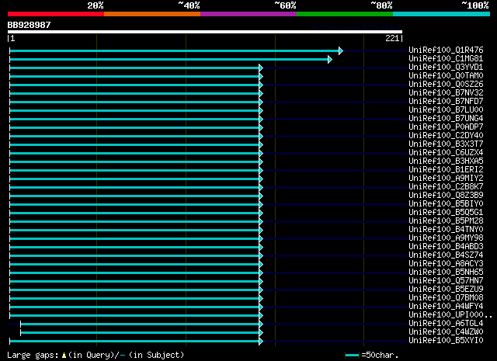This screenshot has height=361, width=497.
Task: Select label UniRef100_Q57HN7
Action: (446, 281)
